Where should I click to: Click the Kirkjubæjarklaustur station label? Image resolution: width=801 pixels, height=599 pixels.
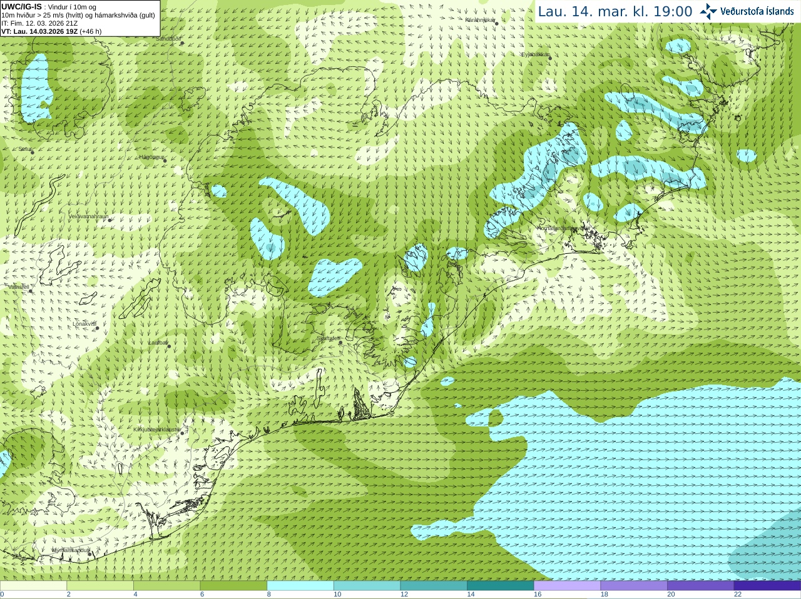[x=157, y=430]
